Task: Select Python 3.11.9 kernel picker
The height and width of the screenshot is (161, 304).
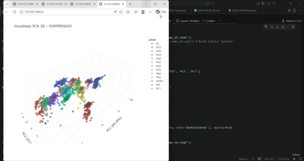Action: tap(292, 21)
